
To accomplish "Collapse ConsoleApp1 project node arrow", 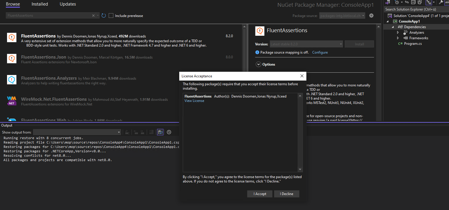I will tap(388, 21).
